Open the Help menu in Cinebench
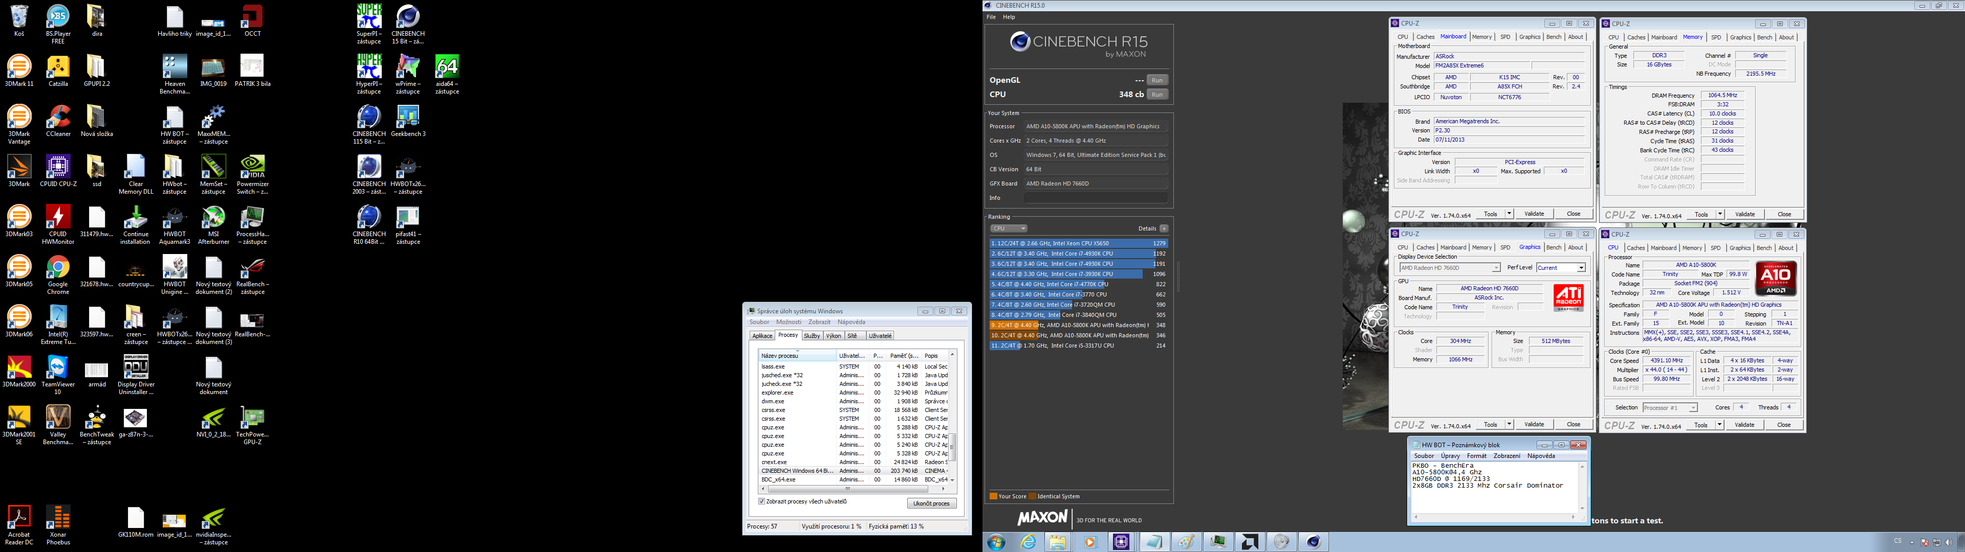This screenshot has height=552, width=1965. (1009, 17)
